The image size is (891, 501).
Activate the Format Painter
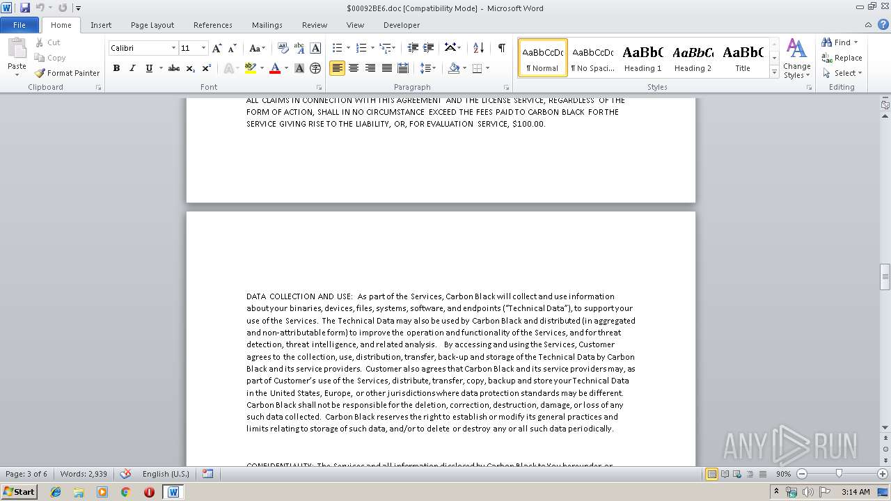[x=67, y=73]
